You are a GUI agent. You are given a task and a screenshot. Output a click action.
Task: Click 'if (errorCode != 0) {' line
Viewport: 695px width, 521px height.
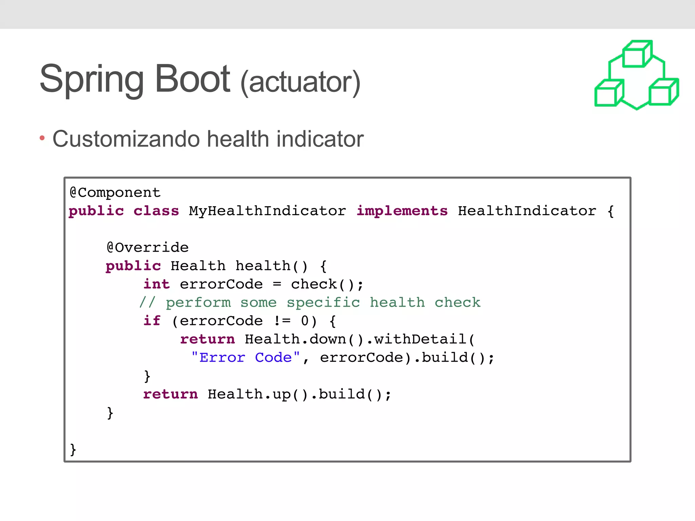[x=240, y=321]
